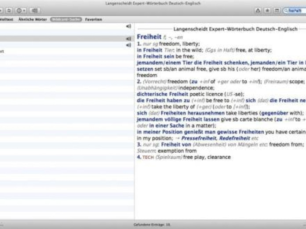Click the phrase 'in Freiheit sein'
Viewport: 306px width, 229px height.
[x=155, y=56]
